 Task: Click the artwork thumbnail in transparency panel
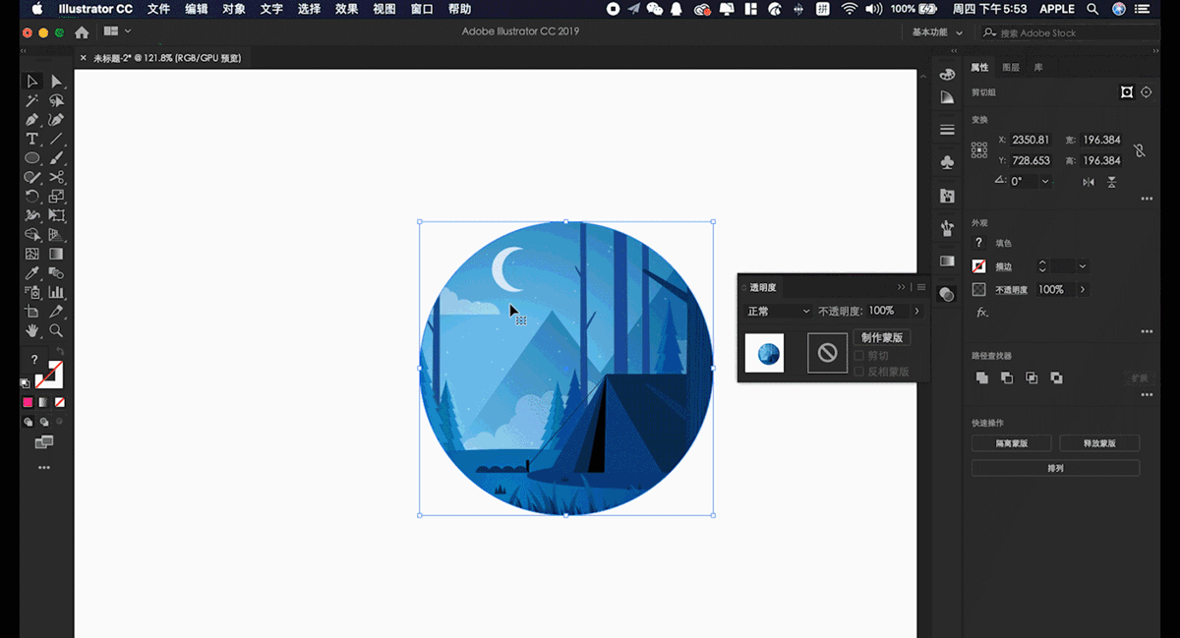tap(764, 352)
